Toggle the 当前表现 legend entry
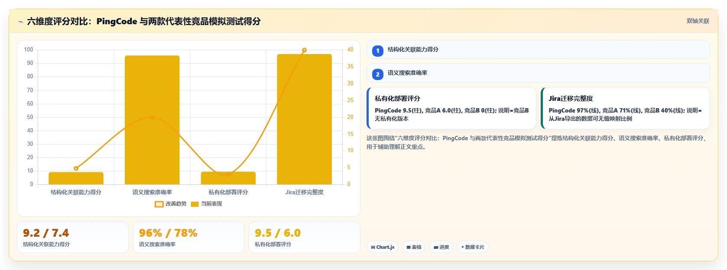This screenshot has height=270, width=727. (x=206, y=204)
